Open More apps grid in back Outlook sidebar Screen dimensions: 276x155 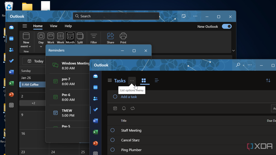click(x=11, y=105)
